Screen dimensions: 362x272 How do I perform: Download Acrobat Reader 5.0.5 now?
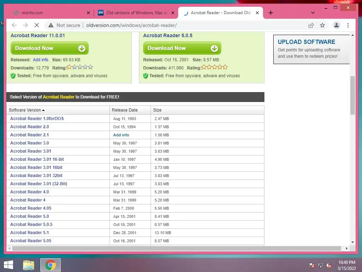[x=182, y=48]
